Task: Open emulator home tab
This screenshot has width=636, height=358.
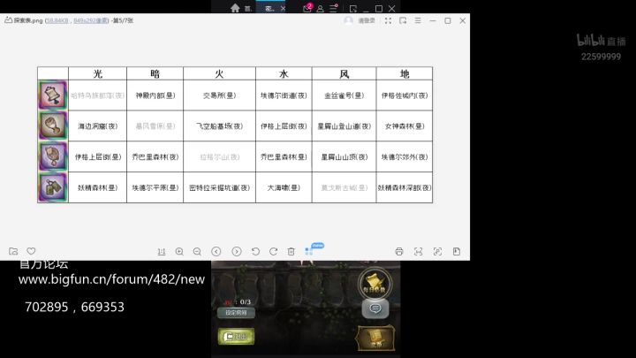Action: [235, 8]
